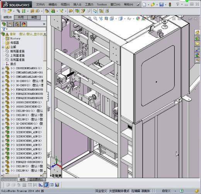The image size is (201, 194).
Task: Open the 窗口(W) menu
Action: click(x=115, y=5)
